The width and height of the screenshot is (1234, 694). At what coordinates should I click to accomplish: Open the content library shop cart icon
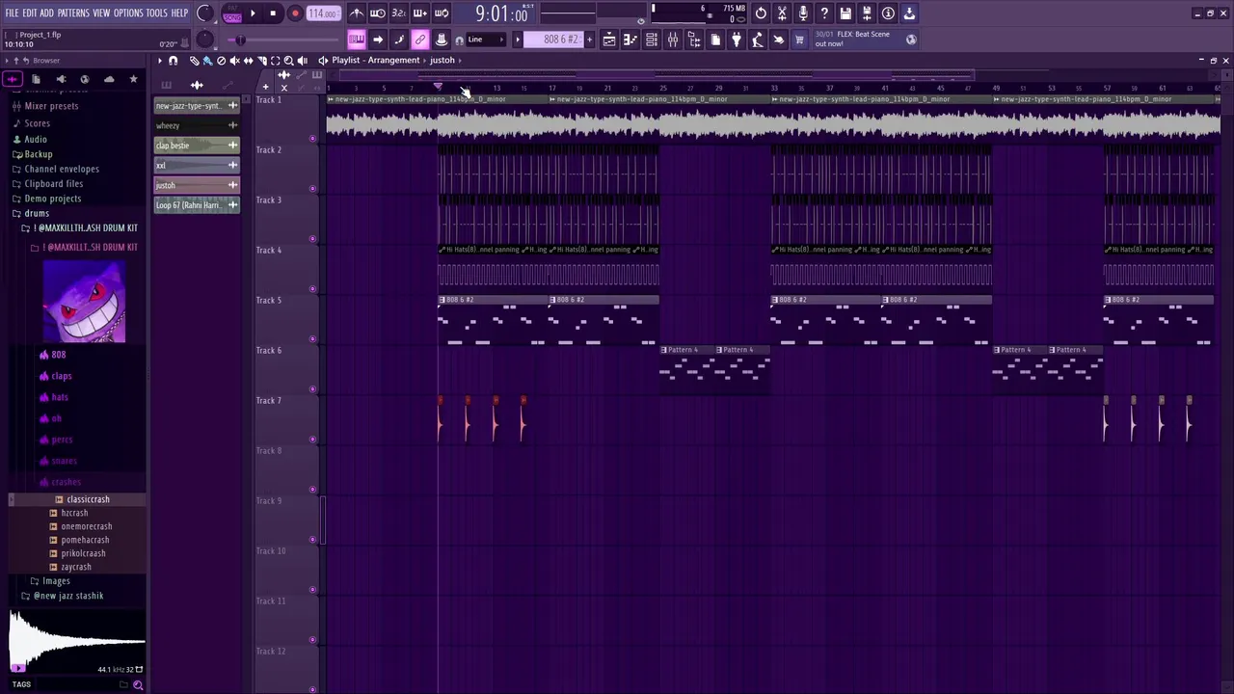799,40
